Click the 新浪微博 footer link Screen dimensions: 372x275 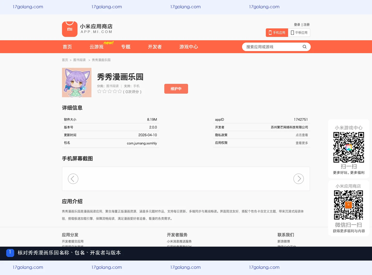point(284,241)
